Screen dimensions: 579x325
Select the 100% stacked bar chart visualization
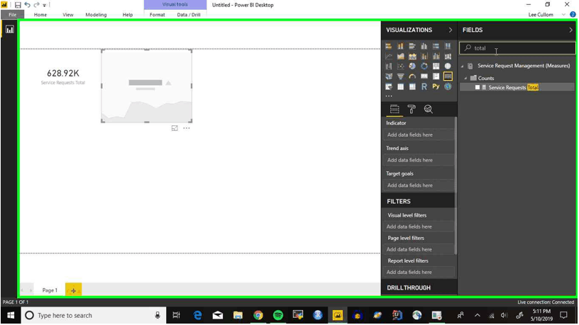[436, 46]
